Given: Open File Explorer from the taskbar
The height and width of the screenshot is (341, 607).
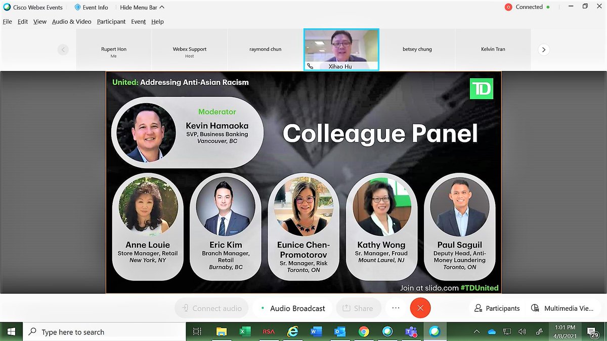Looking at the screenshot, I should [x=221, y=332].
